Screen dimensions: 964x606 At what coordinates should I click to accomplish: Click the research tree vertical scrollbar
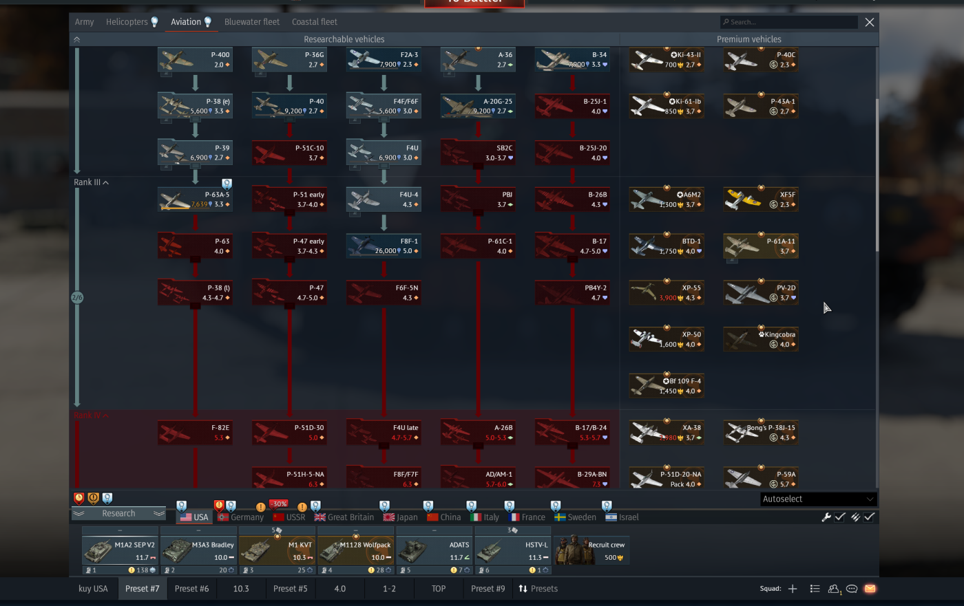click(877, 175)
